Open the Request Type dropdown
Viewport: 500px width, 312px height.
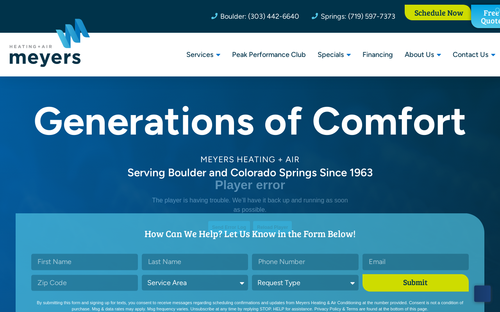(305, 283)
